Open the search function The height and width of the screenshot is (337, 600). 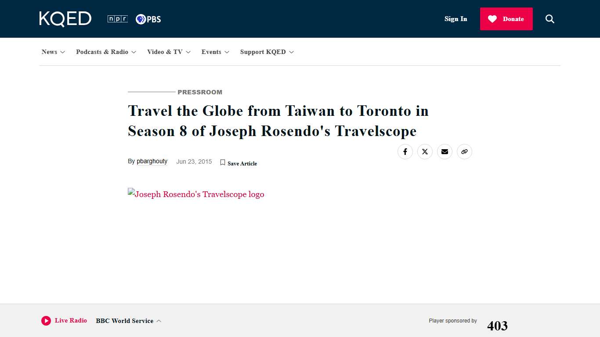tap(549, 19)
